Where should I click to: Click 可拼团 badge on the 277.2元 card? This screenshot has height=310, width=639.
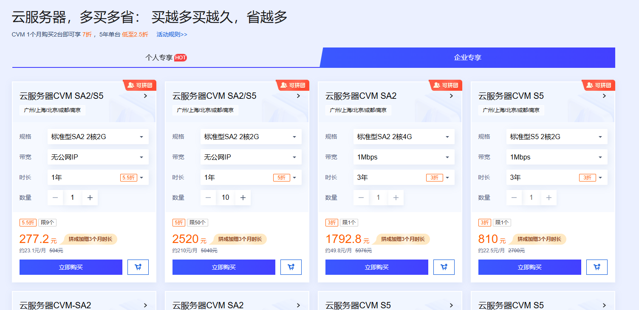140,85
